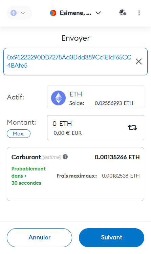
Task: Open the Ethereum network selector
Action: pyautogui.click(x=19, y=13)
